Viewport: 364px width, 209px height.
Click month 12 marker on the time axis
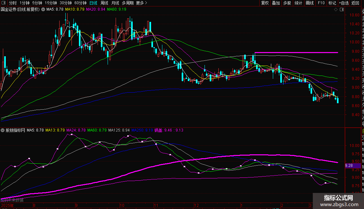(x=196, y=205)
